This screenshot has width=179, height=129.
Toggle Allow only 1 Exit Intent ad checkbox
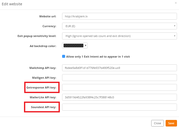tap(64, 56)
